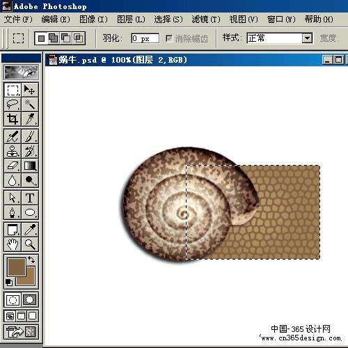Select the Gradient tool
The height and width of the screenshot is (348, 348).
pyautogui.click(x=30, y=166)
